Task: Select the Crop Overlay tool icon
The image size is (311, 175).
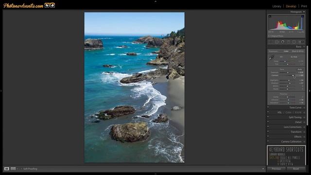Action: [271, 42]
